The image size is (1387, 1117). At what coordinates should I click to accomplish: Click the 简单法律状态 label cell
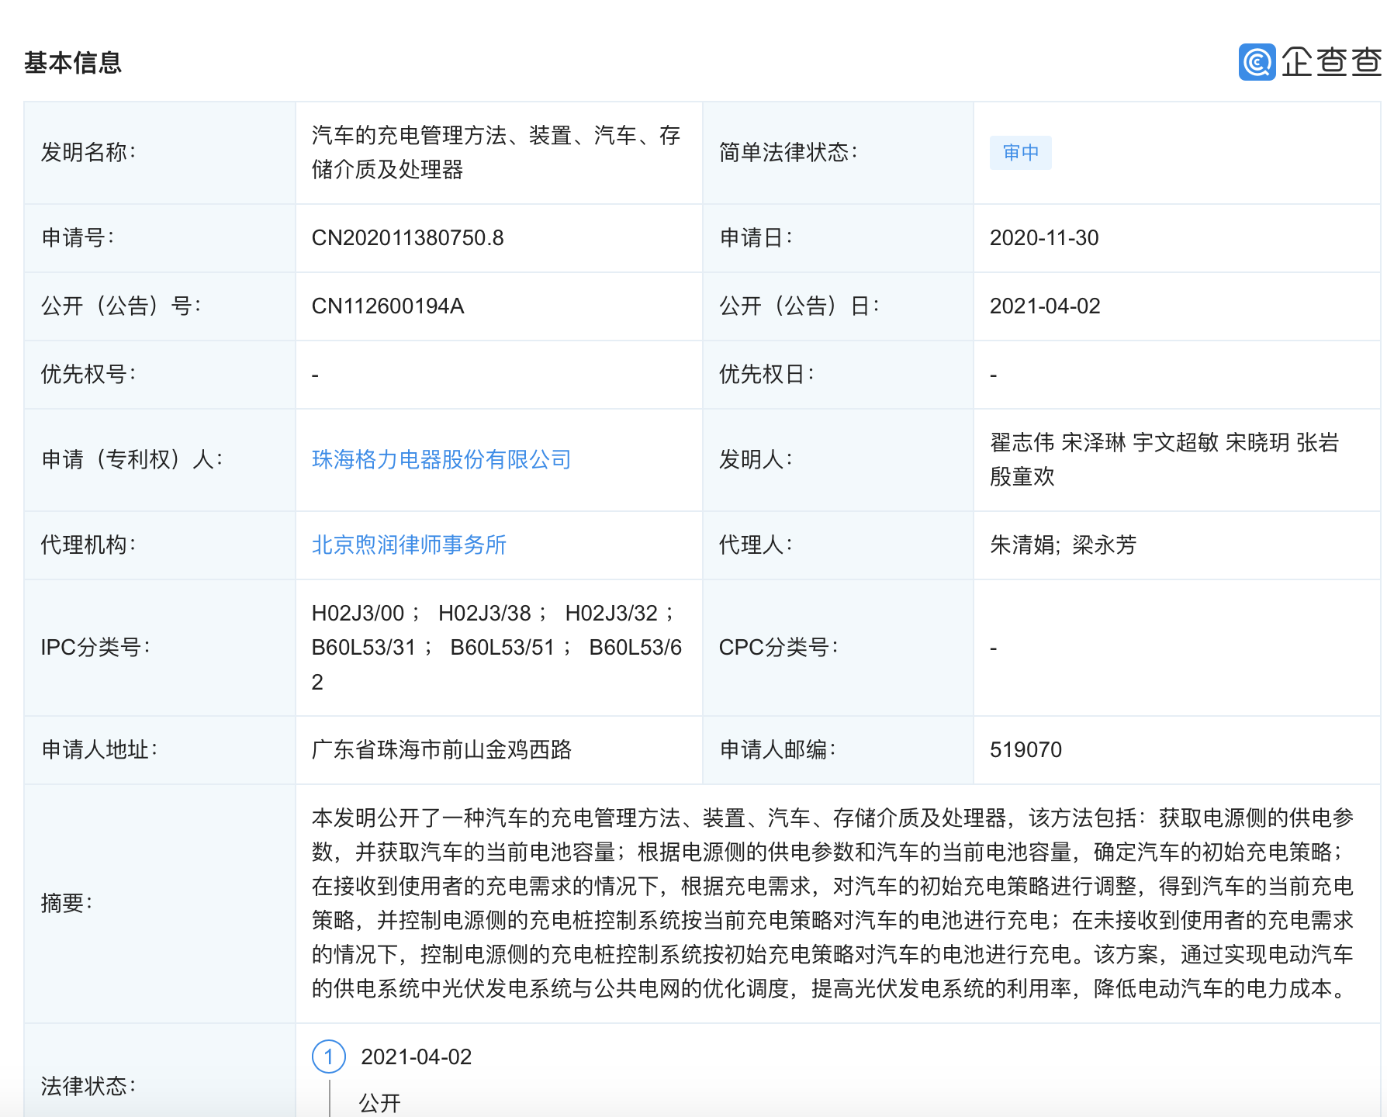[838, 153]
